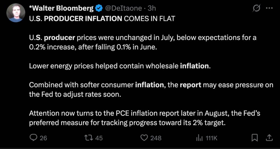Click the view analytics bars icon
The height and width of the screenshot is (149, 280).
pyautogui.click(x=199, y=138)
